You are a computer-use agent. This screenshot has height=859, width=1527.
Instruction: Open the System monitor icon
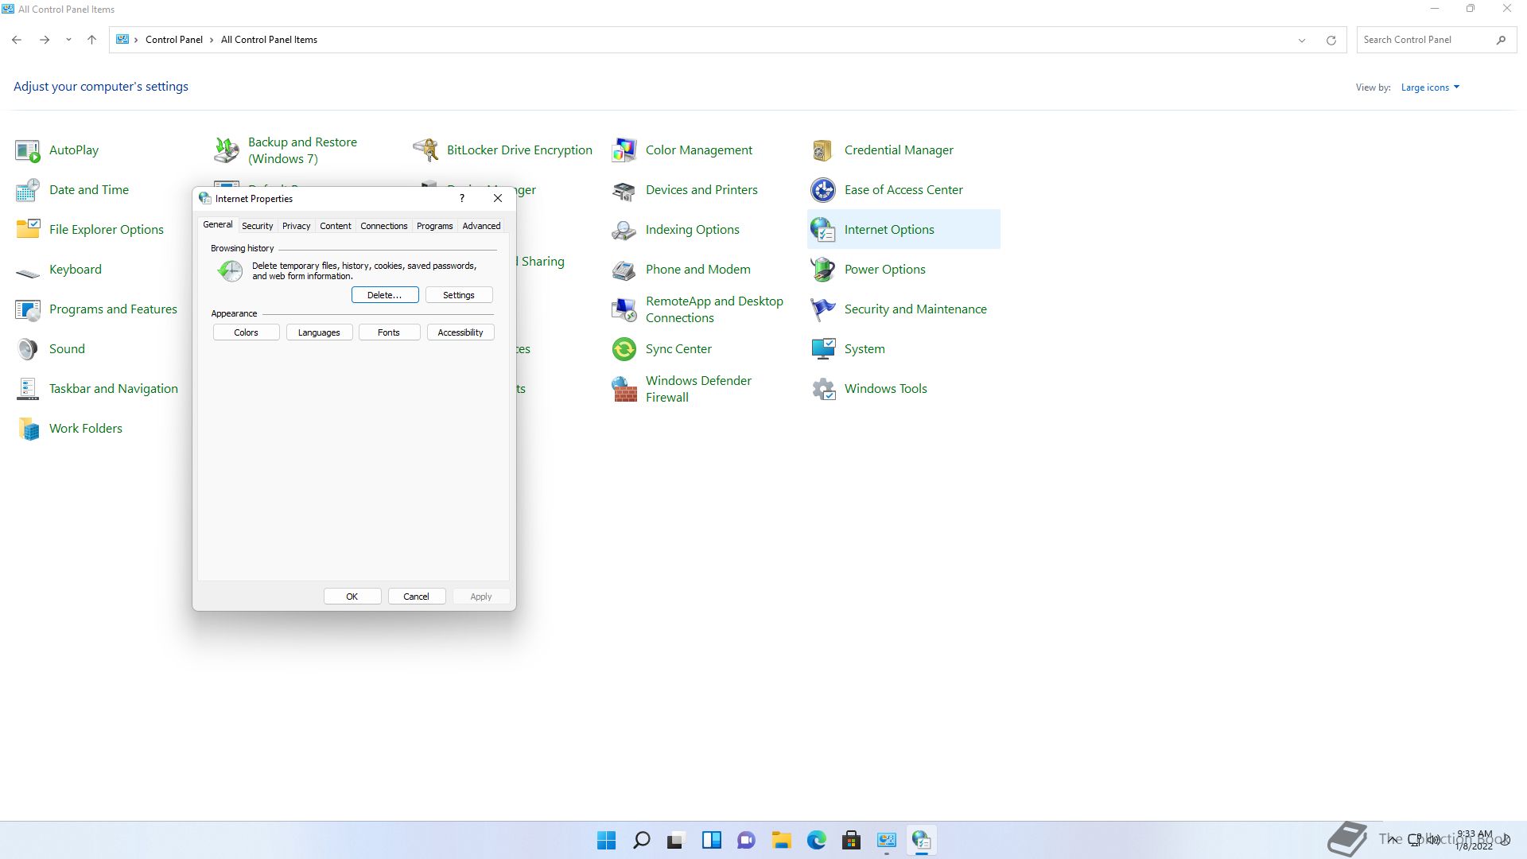823,349
